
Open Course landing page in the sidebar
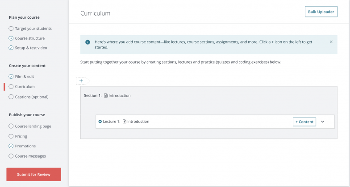pyautogui.click(x=33, y=126)
